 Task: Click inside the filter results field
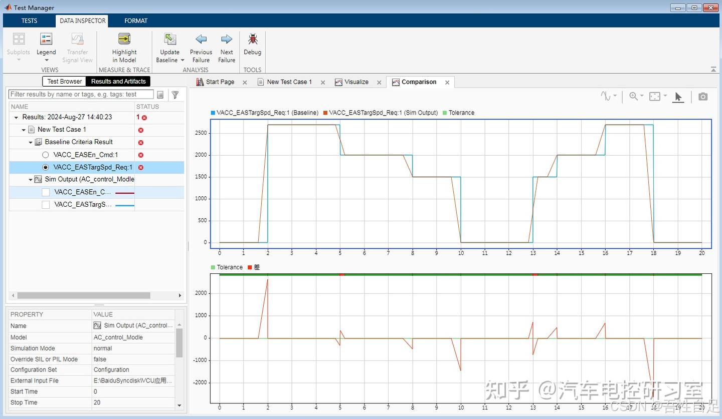(x=80, y=94)
